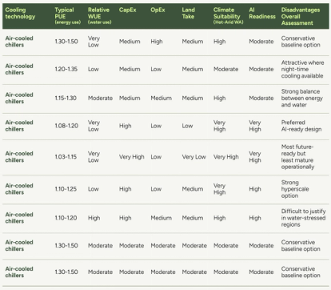Select the 'Very High' CapEx cell
Viewport: 331px width, 290px height.
point(132,157)
